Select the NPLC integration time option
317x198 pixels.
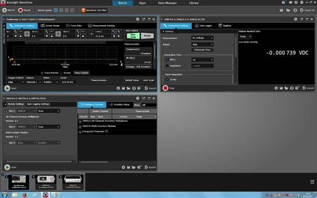tap(167, 60)
